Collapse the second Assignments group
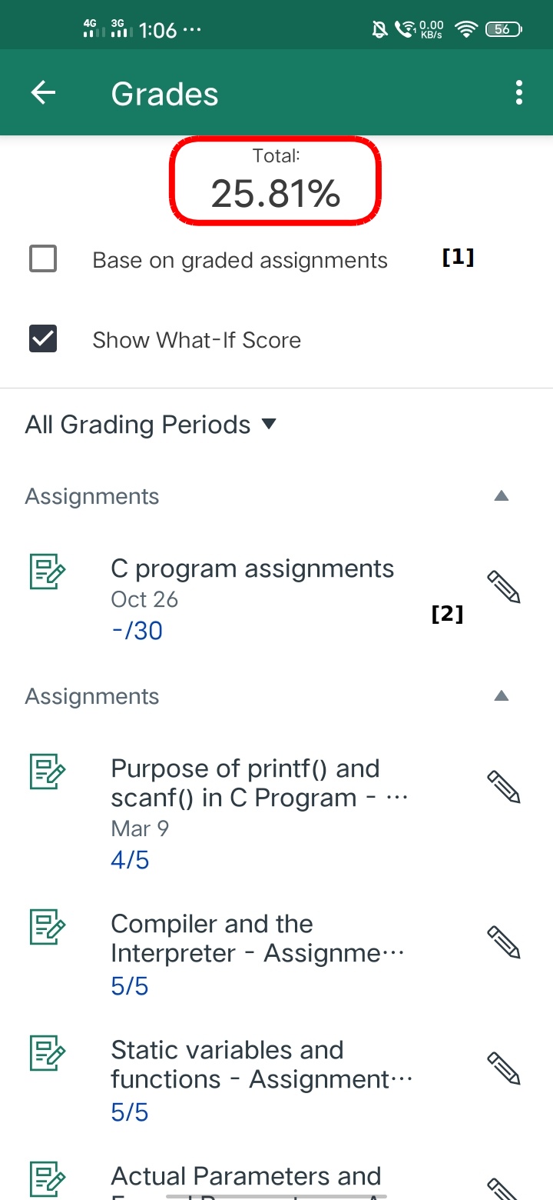Image resolution: width=553 pixels, height=1200 pixels. pyautogui.click(x=502, y=696)
